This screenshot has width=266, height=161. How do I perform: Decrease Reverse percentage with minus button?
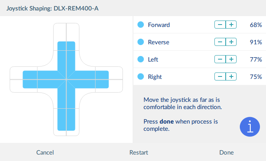[220, 42]
